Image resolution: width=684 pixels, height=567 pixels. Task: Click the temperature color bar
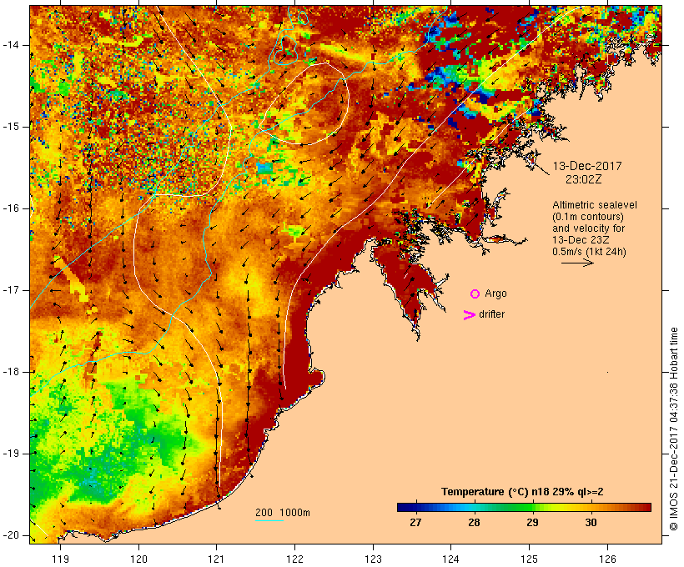pyautogui.click(x=524, y=507)
